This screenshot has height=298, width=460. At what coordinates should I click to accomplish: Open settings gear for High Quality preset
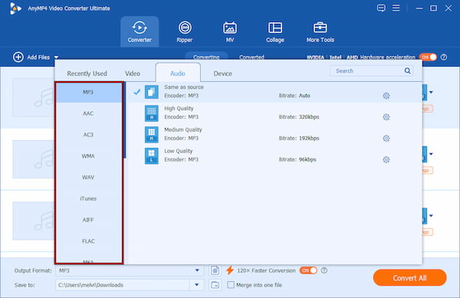(386, 117)
